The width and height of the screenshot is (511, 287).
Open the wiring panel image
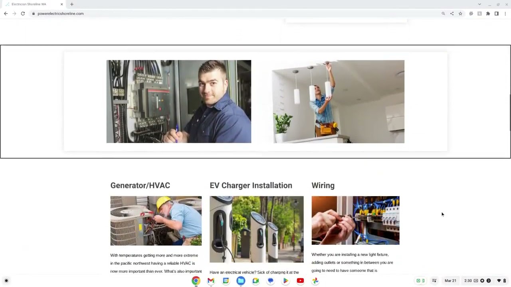point(355,220)
